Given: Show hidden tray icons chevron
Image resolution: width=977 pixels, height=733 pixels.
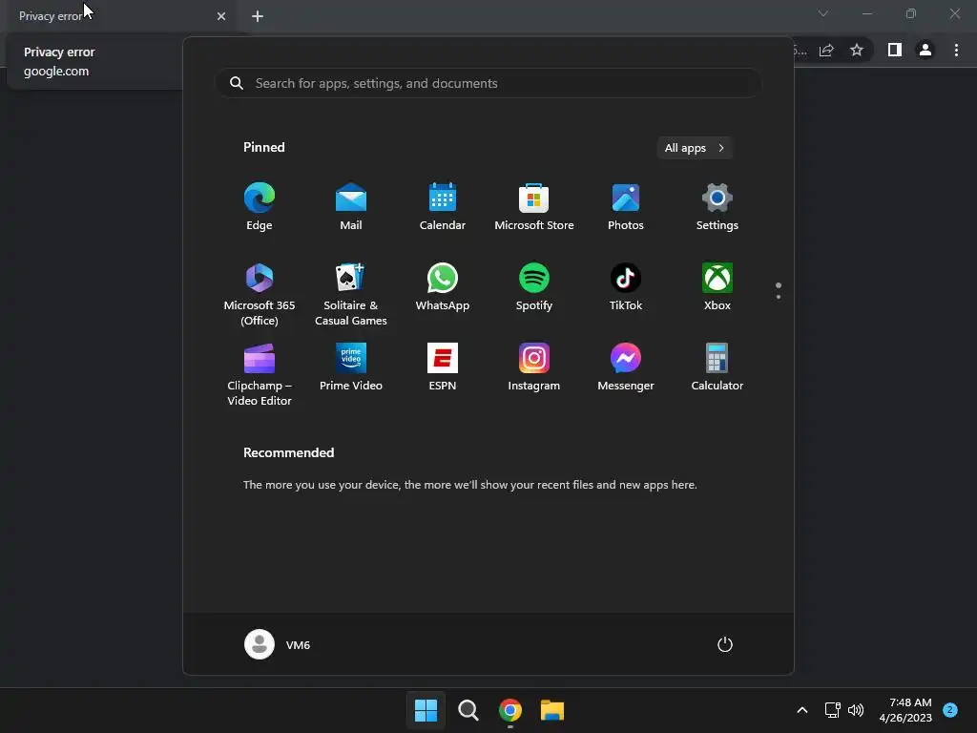Looking at the screenshot, I should (802, 710).
